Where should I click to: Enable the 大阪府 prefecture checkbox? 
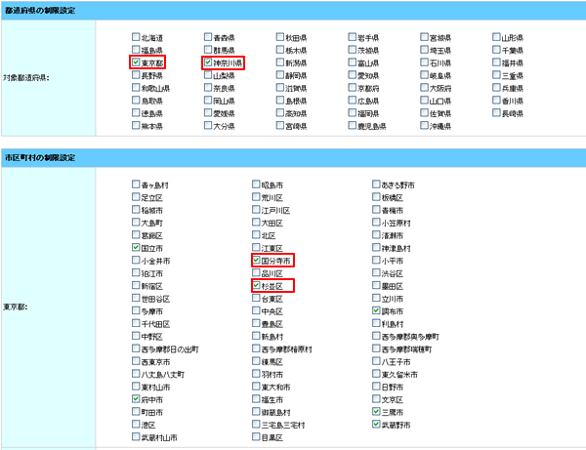(x=425, y=88)
